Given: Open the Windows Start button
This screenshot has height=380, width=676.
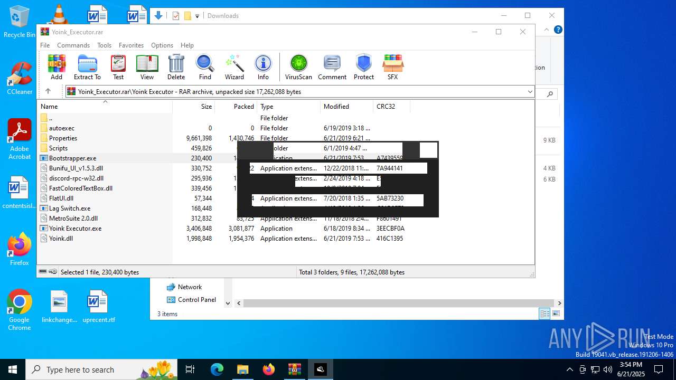Looking at the screenshot, I should [13, 369].
